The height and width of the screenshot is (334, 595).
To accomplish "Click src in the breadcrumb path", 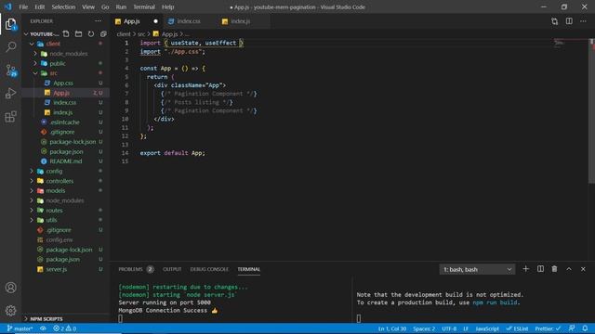I will coord(141,34).
